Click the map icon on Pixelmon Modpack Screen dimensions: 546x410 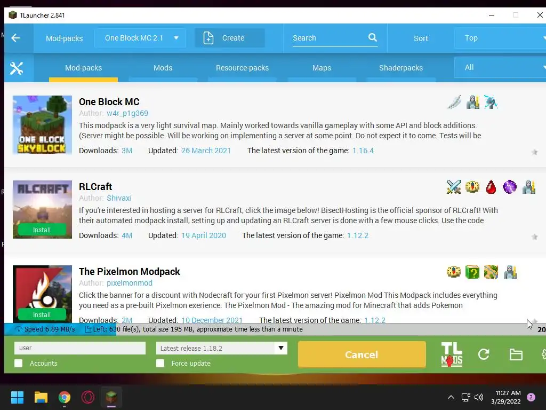pos(491,272)
